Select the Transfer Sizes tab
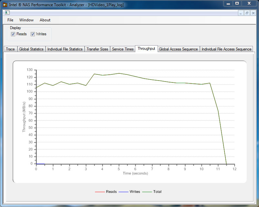The width and height of the screenshot is (259, 207). [97, 49]
